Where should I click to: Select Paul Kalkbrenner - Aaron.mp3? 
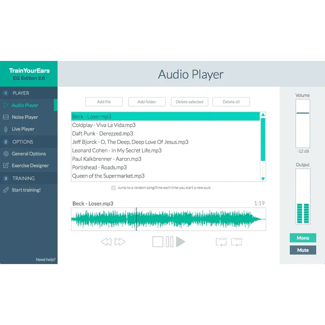(165, 159)
